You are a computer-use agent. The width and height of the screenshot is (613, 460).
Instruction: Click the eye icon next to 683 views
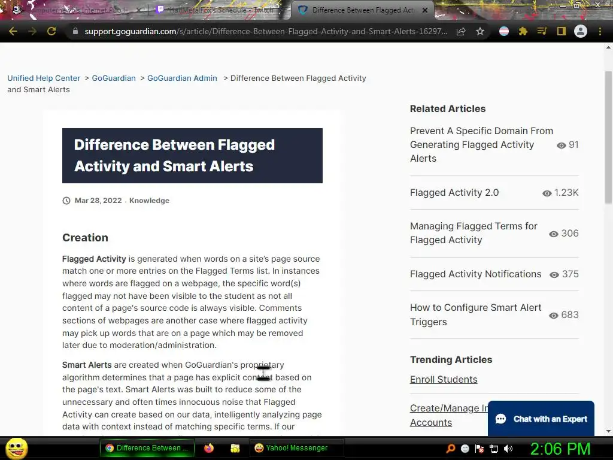tap(554, 315)
